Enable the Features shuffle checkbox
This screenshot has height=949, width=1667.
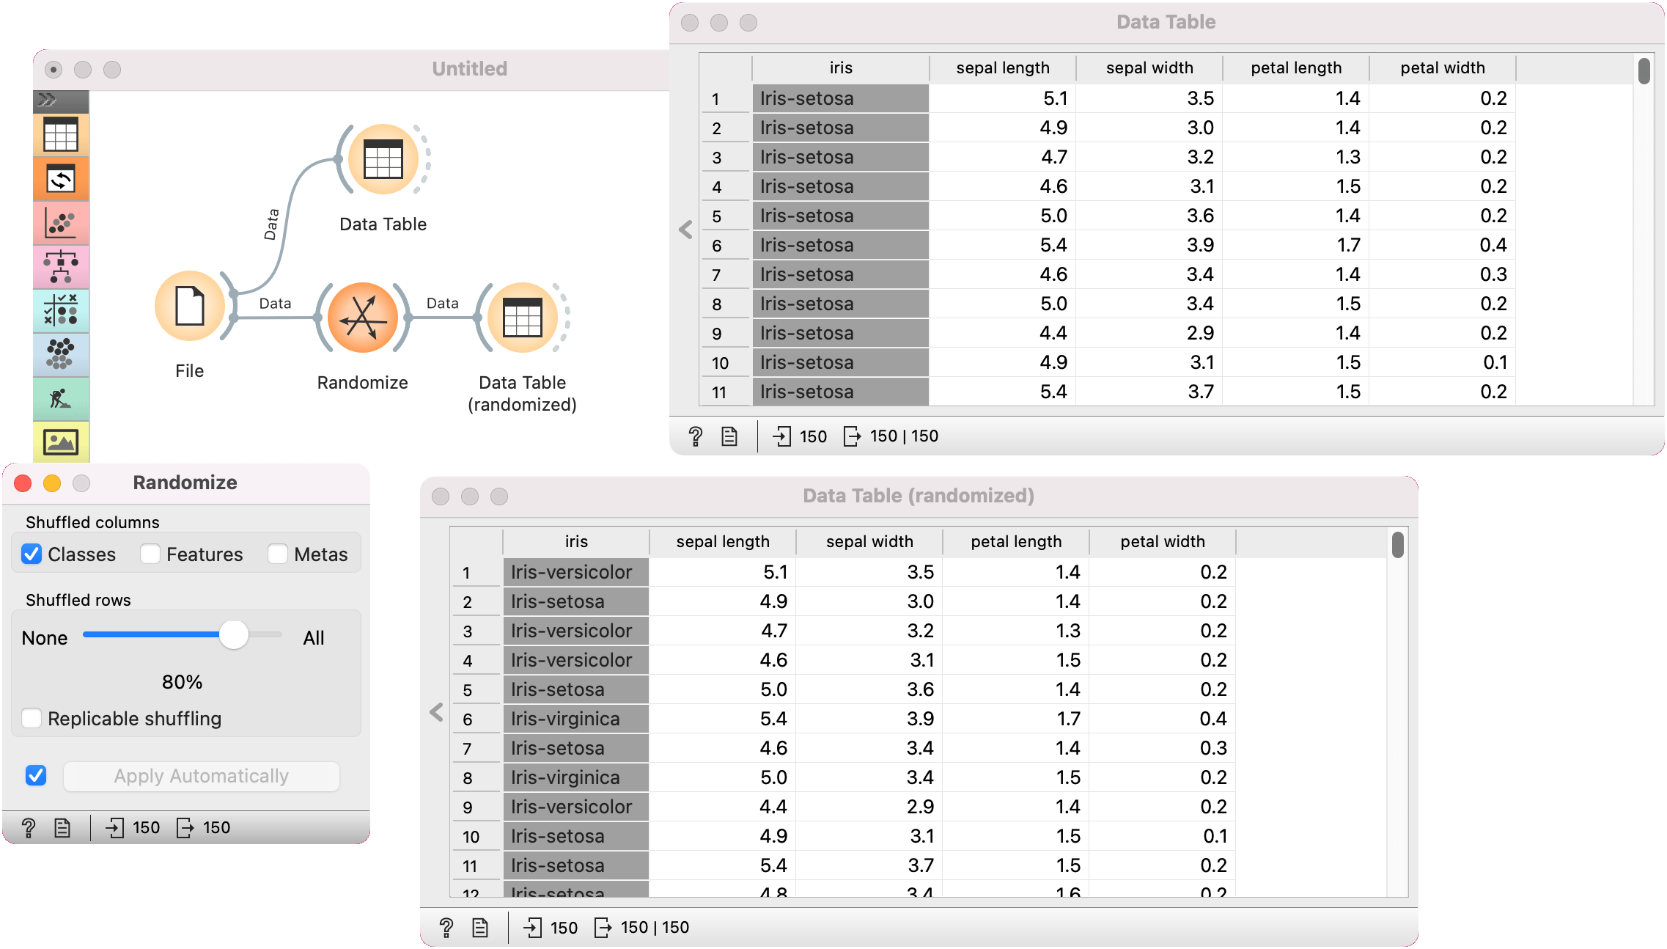tap(150, 554)
